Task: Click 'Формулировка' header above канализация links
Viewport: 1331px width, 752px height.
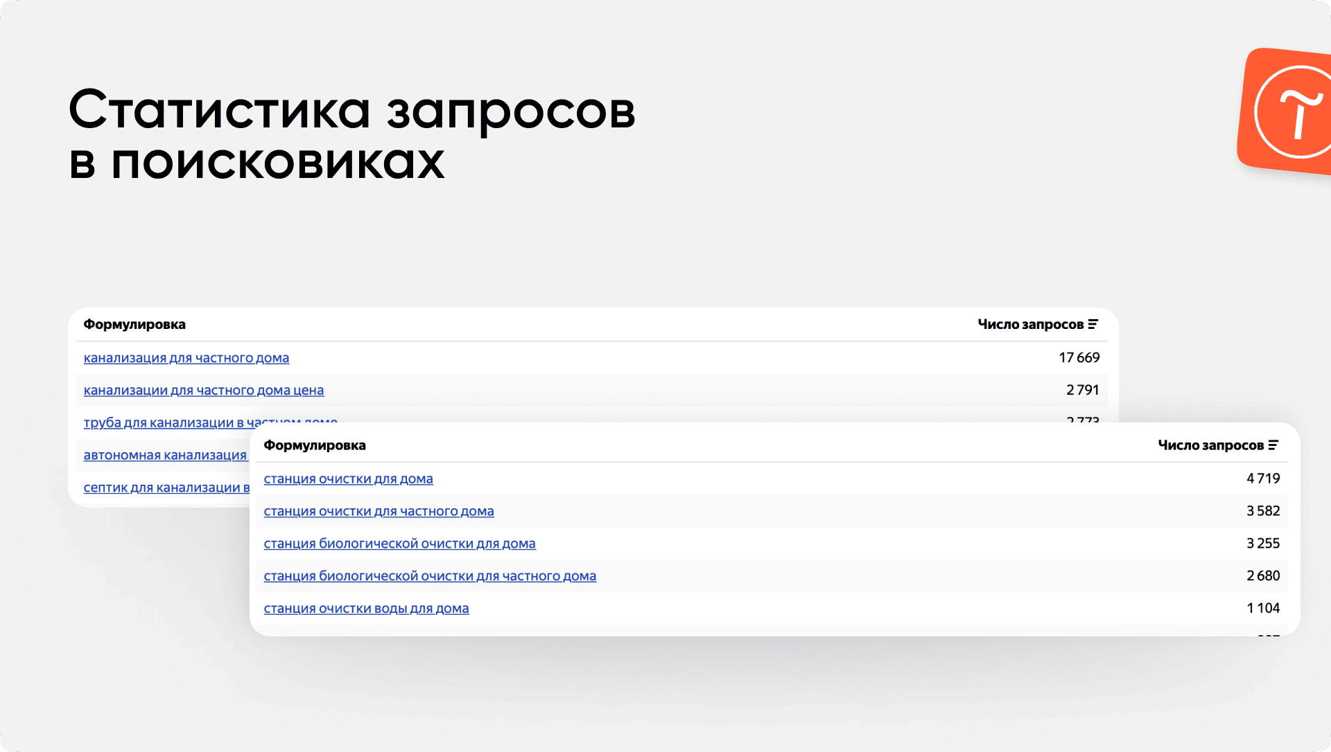Action: [134, 324]
